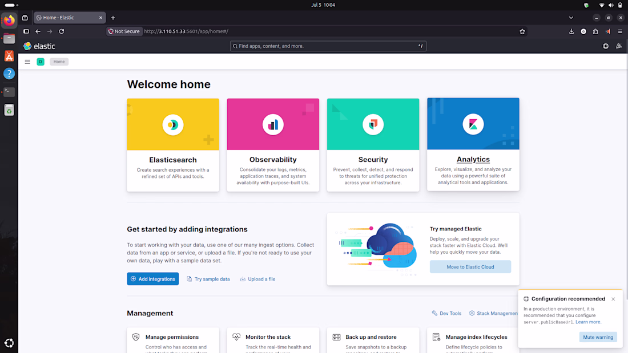Open Firefox downloads panel
628x353 pixels.
tap(571, 31)
